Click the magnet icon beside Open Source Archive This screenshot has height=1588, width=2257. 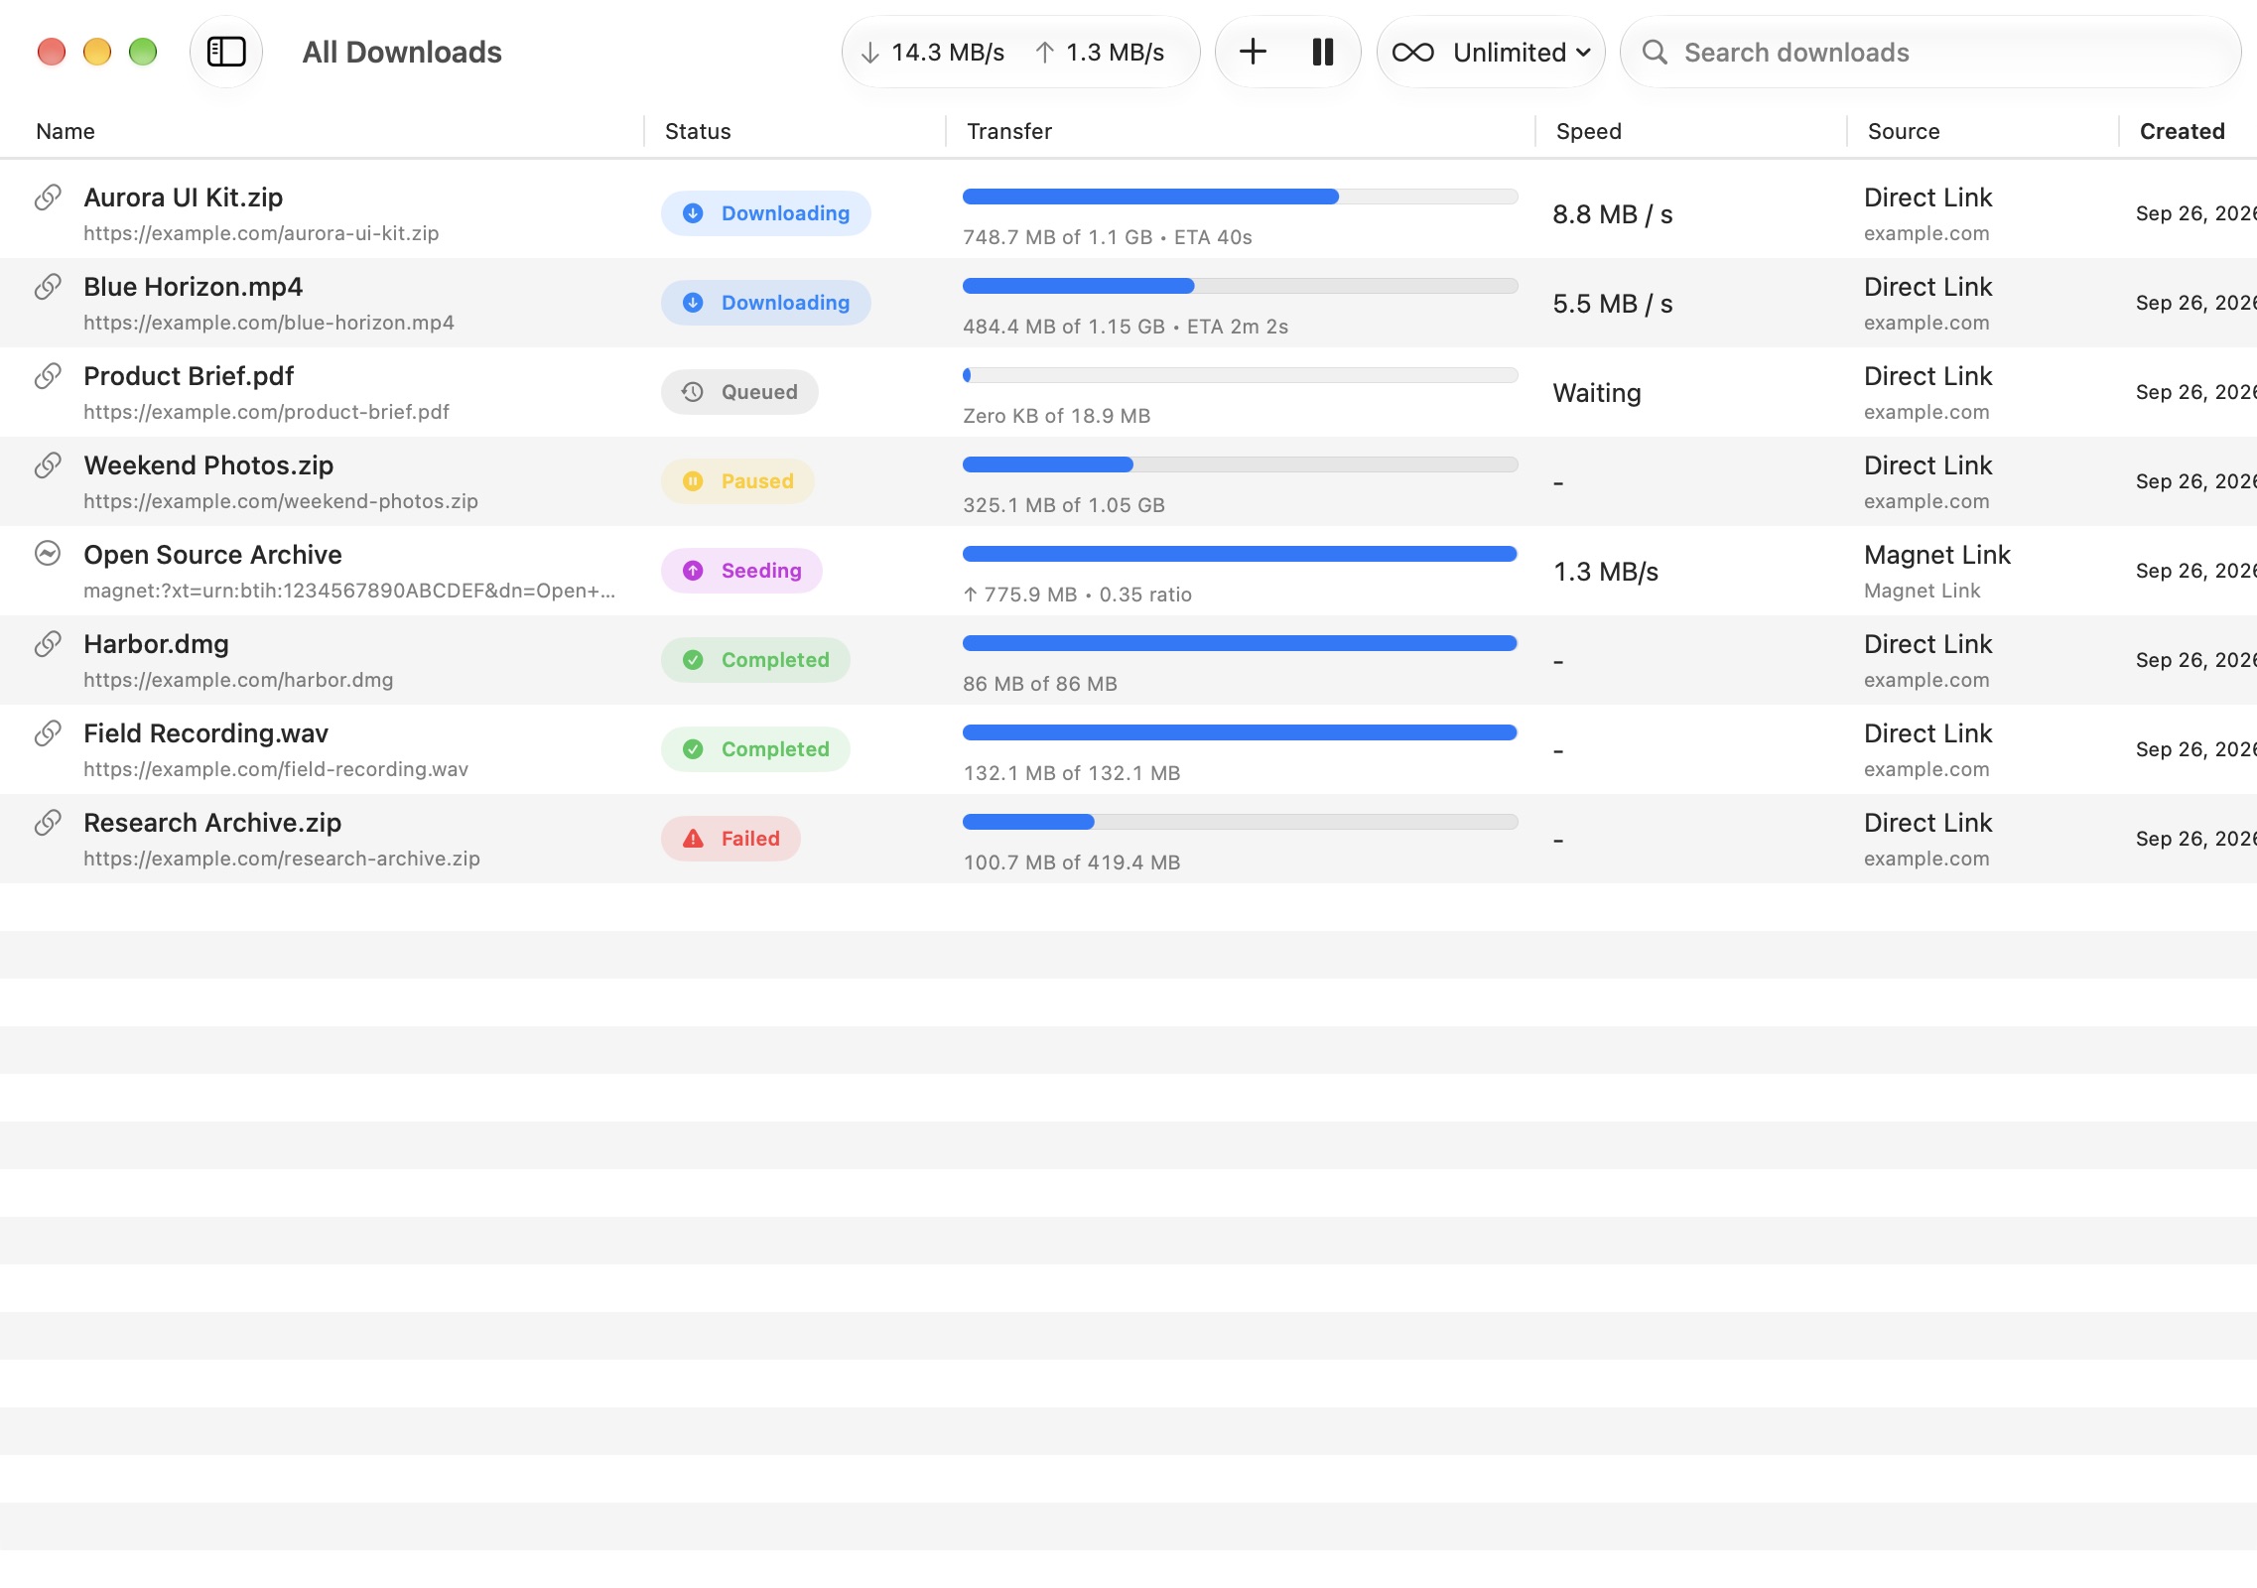(48, 554)
